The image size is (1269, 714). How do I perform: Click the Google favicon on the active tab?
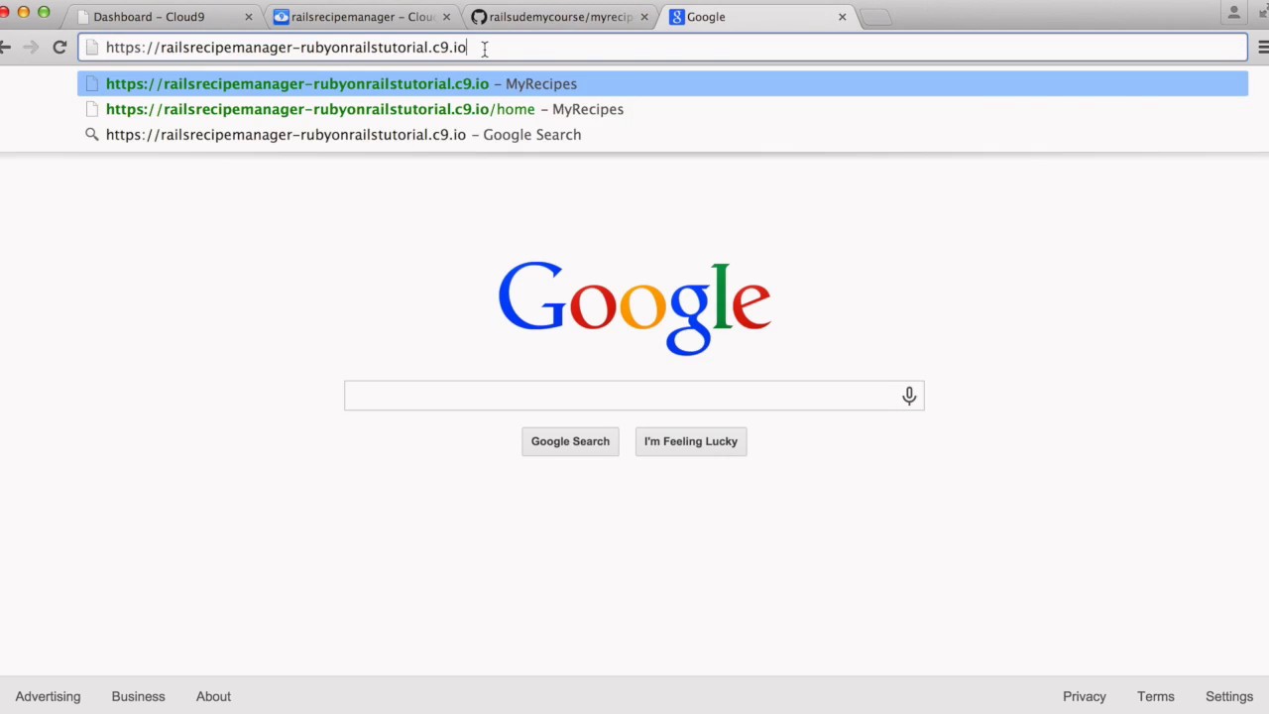point(677,17)
